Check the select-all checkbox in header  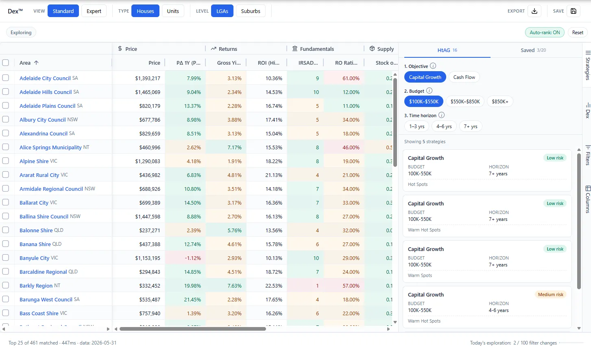click(x=6, y=63)
